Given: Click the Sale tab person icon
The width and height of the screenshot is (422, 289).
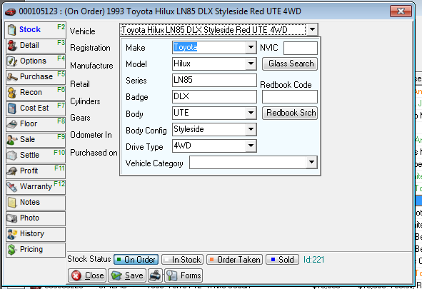Looking at the screenshot, I should [12, 140].
